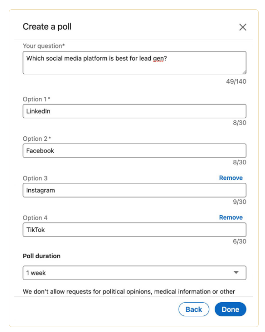265x332 pixels.
Task: Click the Poll duration heading
Action: click(x=41, y=256)
